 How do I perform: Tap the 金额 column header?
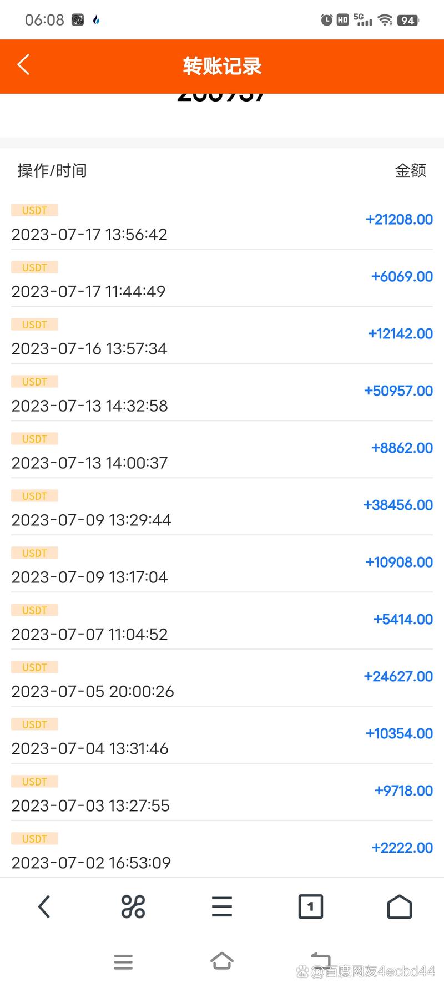410,170
